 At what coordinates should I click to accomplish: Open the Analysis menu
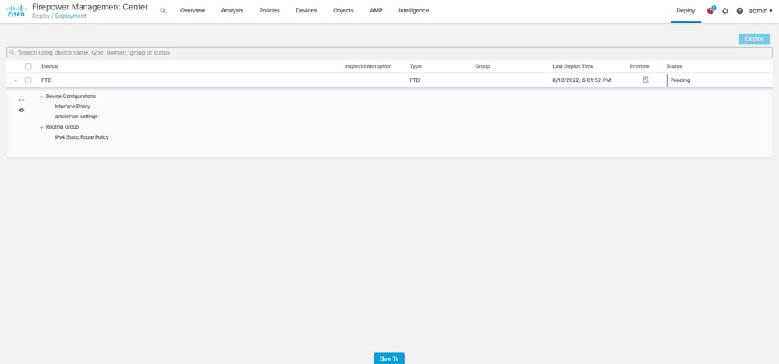[x=232, y=10]
